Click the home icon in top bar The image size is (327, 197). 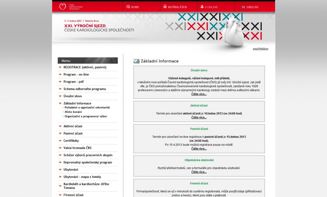[128, 7]
